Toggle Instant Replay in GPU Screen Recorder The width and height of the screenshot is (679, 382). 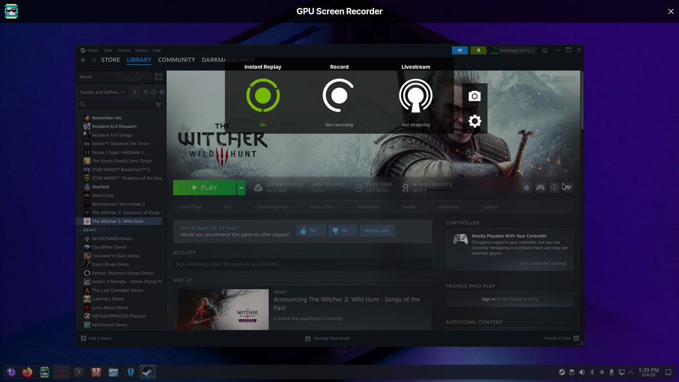pos(263,95)
